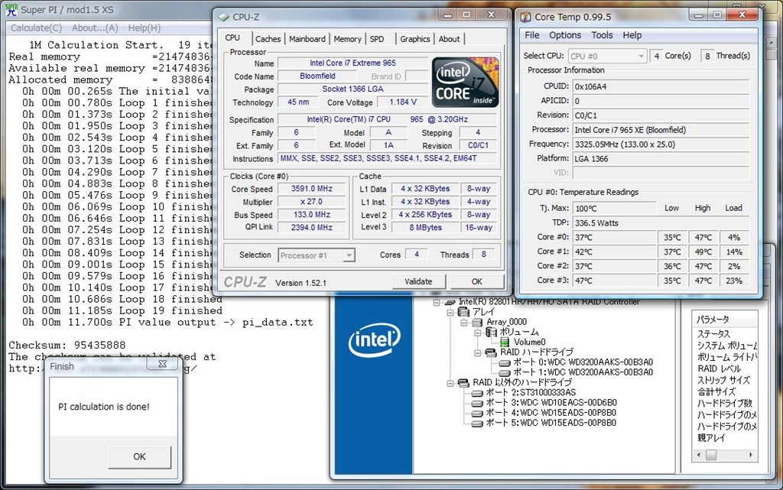Image resolution: width=783 pixels, height=490 pixels.
Task: Click drive icon for ポート 5 WD15EADS
Action: (x=477, y=423)
